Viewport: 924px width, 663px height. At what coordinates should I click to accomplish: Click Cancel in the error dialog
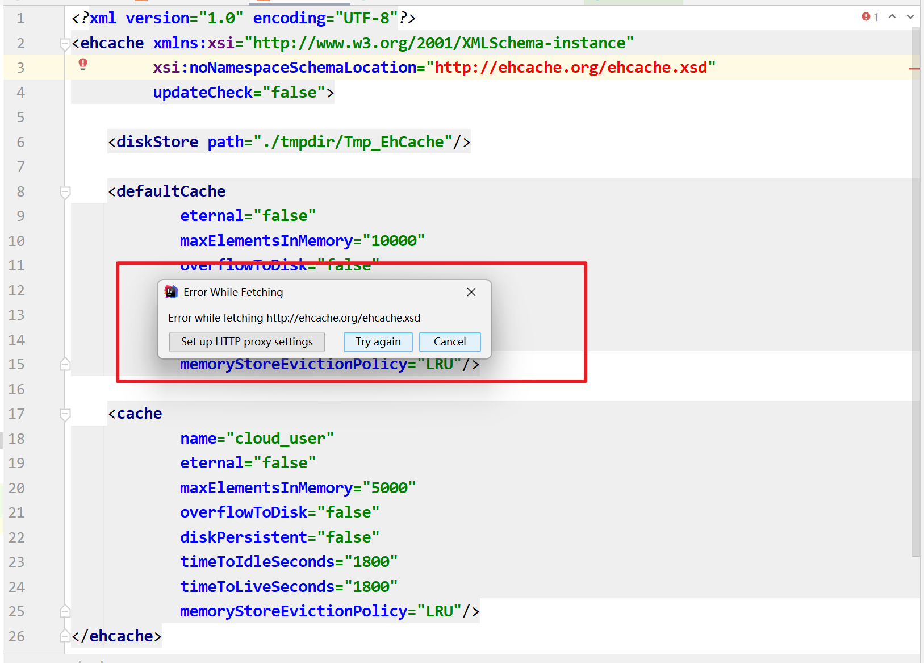450,341
